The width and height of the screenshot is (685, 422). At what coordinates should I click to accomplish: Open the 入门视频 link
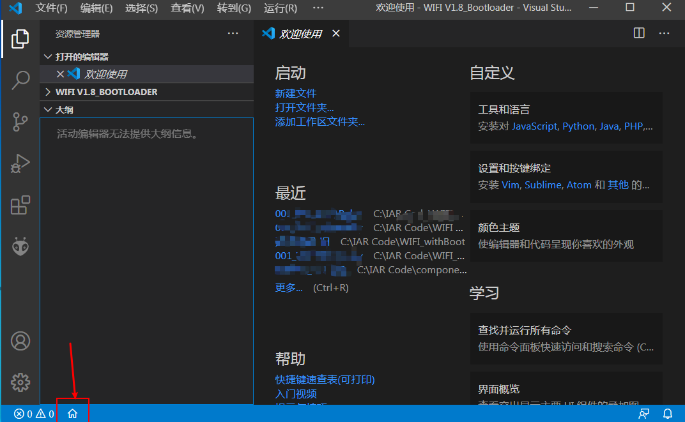tap(296, 394)
